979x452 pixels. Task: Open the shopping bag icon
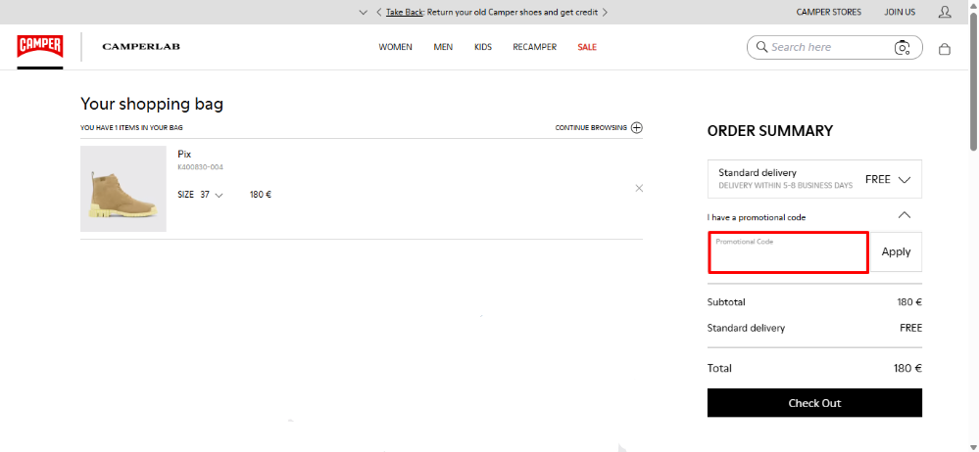pos(945,48)
